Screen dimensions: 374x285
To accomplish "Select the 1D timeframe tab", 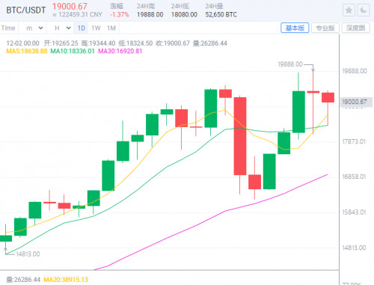I will pyautogui.click(x=82, y=28).
